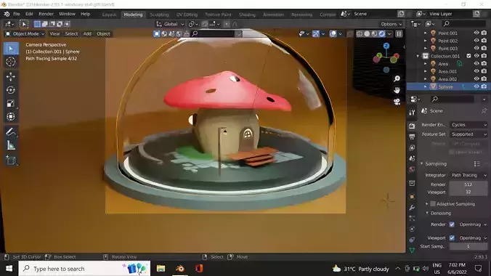
Task: Select the Scale tool
Action: click(x=11, y=103)
